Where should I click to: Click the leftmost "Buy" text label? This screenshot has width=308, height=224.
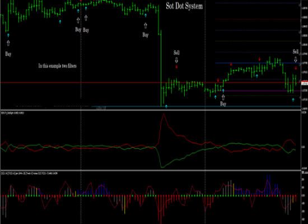pyautogui.click(x=8, y=54)
